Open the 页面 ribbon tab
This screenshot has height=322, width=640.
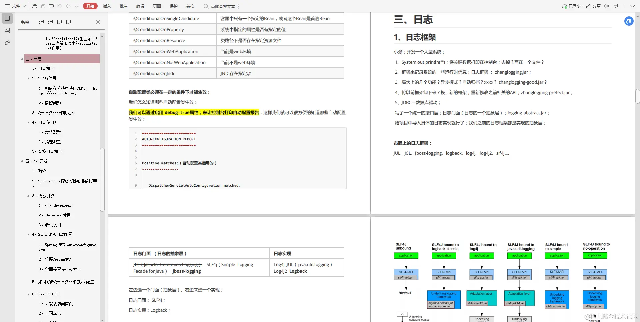pos(157,6)
